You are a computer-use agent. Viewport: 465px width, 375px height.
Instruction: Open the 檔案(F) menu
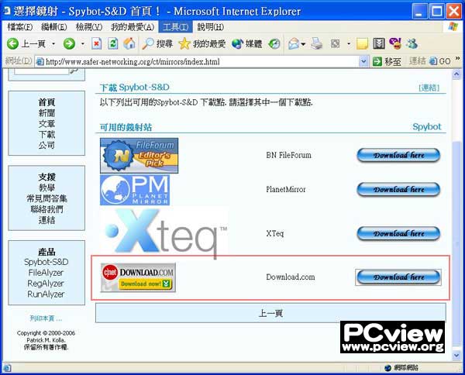20,27
